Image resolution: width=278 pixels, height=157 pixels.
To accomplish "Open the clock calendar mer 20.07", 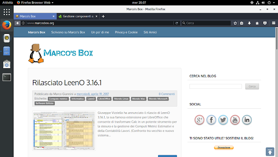I will point(139,3).
